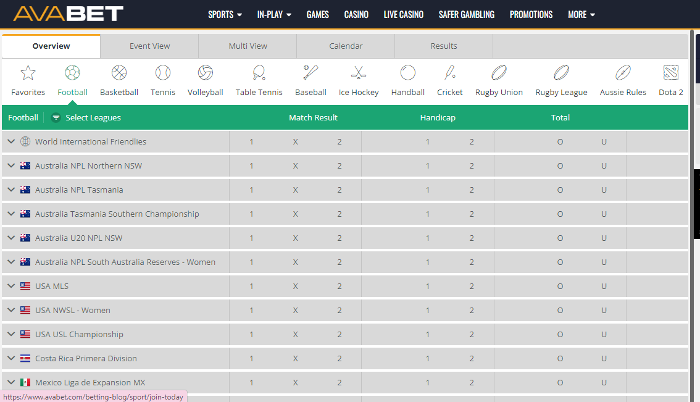Image resolution: width=700 pixels, height=402 pixels.
Task: Click the U cell in World International Friendlies row
Action: (x=604, y=141)
